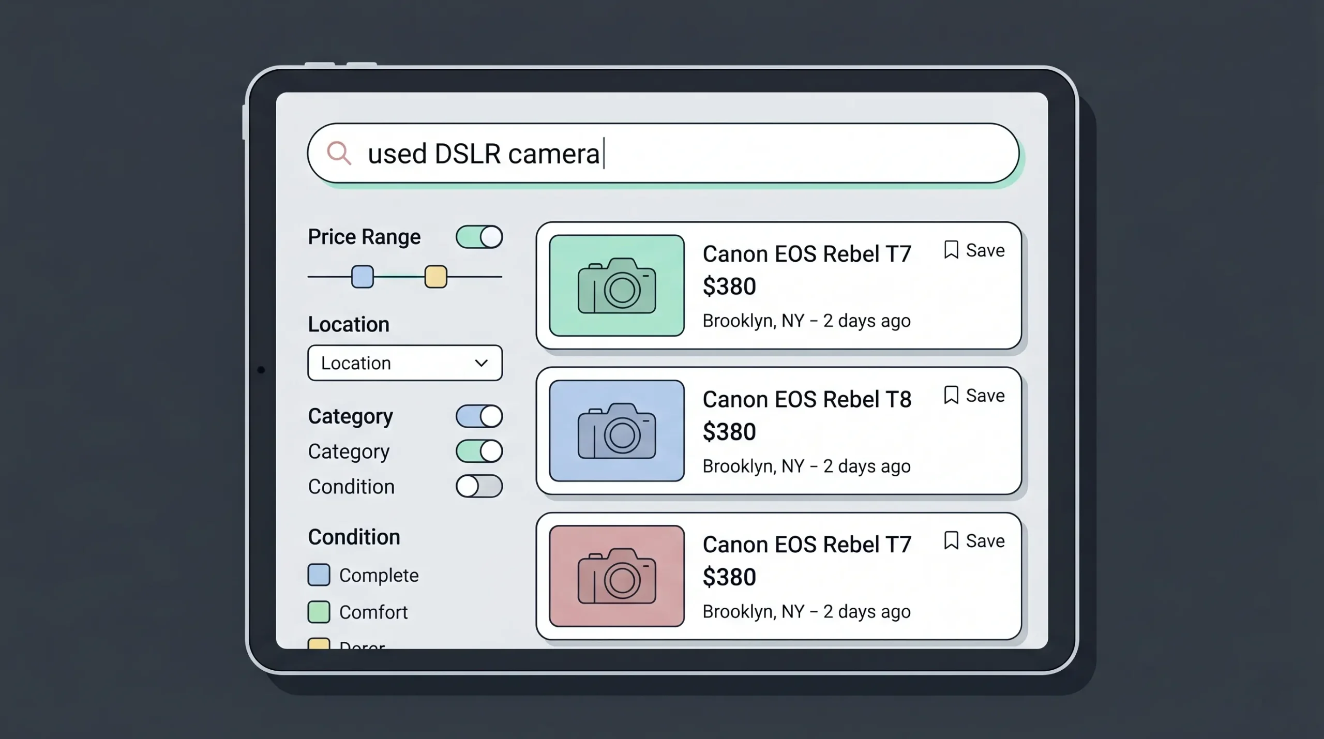This screenshot has width=1324, height=739.
Task: Toggle the Price Range switch
Action: (479, 237)
